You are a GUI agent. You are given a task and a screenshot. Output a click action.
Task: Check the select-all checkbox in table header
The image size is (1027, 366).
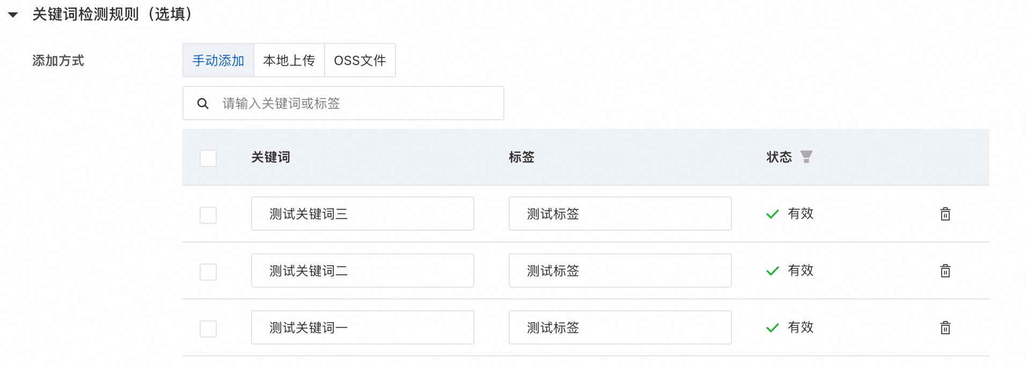(x=208, y=158)
